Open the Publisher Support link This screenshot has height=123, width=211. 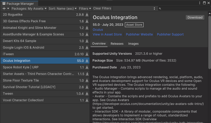pos(170,35)
